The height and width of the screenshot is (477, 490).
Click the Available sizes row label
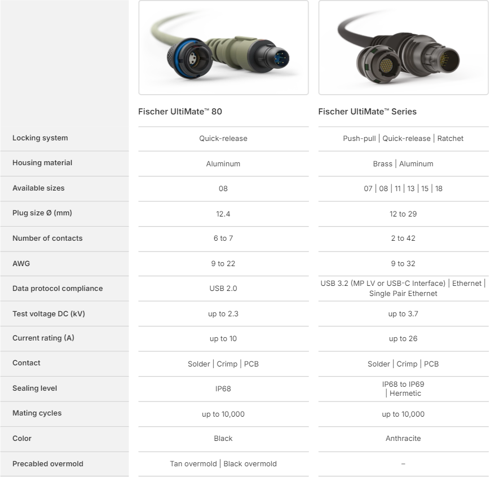pos(38,188)
